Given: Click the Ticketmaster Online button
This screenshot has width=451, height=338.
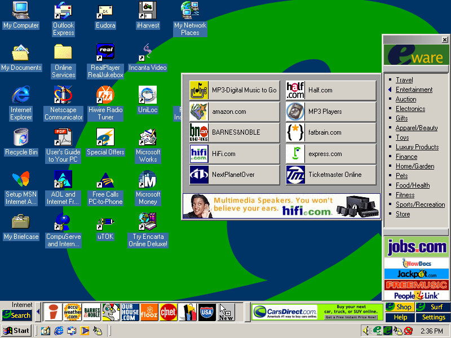Looking at the screenshot, I should (x=331, y=175).
